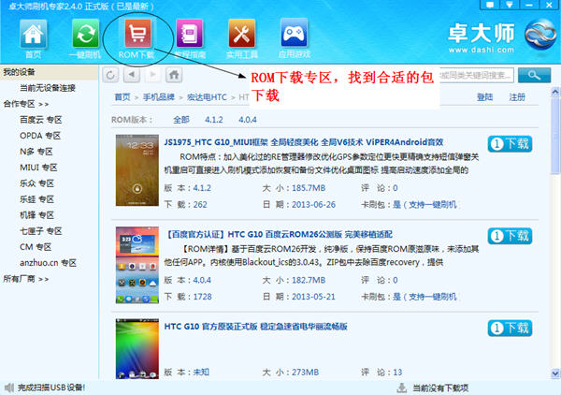561x395 pixels.
Task: Filter ROM version by 4.1.2
Action: coord(213,120)
